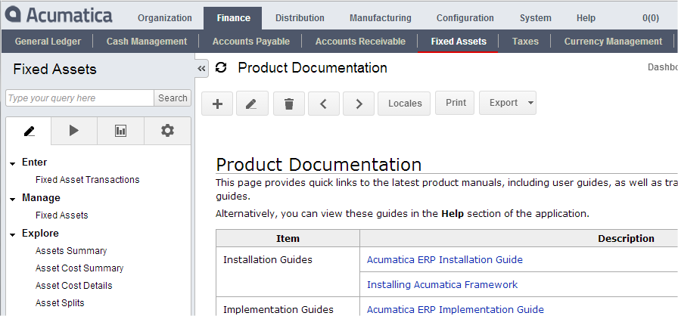Open the Finance menu
This screenshot has width=678, height=316.
[x=234, y=18]
